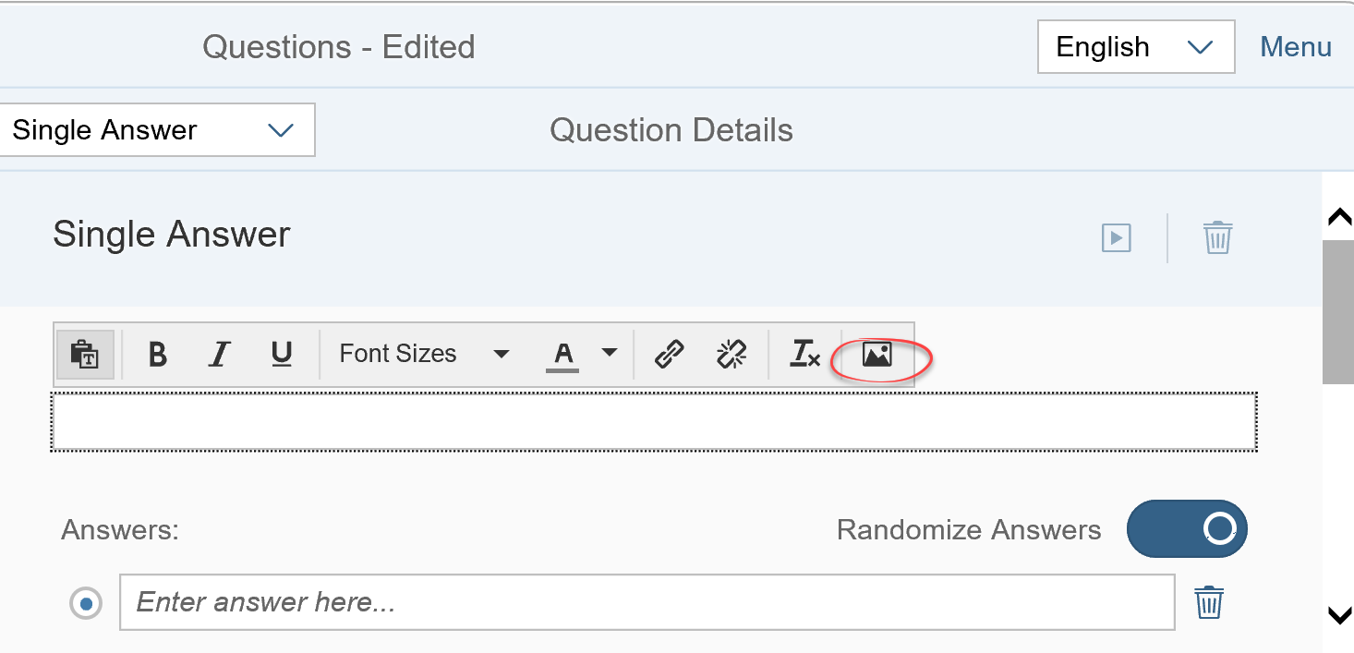The width and height of the screenshot is (1354, 653).
Task: Click the paste as text icon
Action: coord(85,354)
